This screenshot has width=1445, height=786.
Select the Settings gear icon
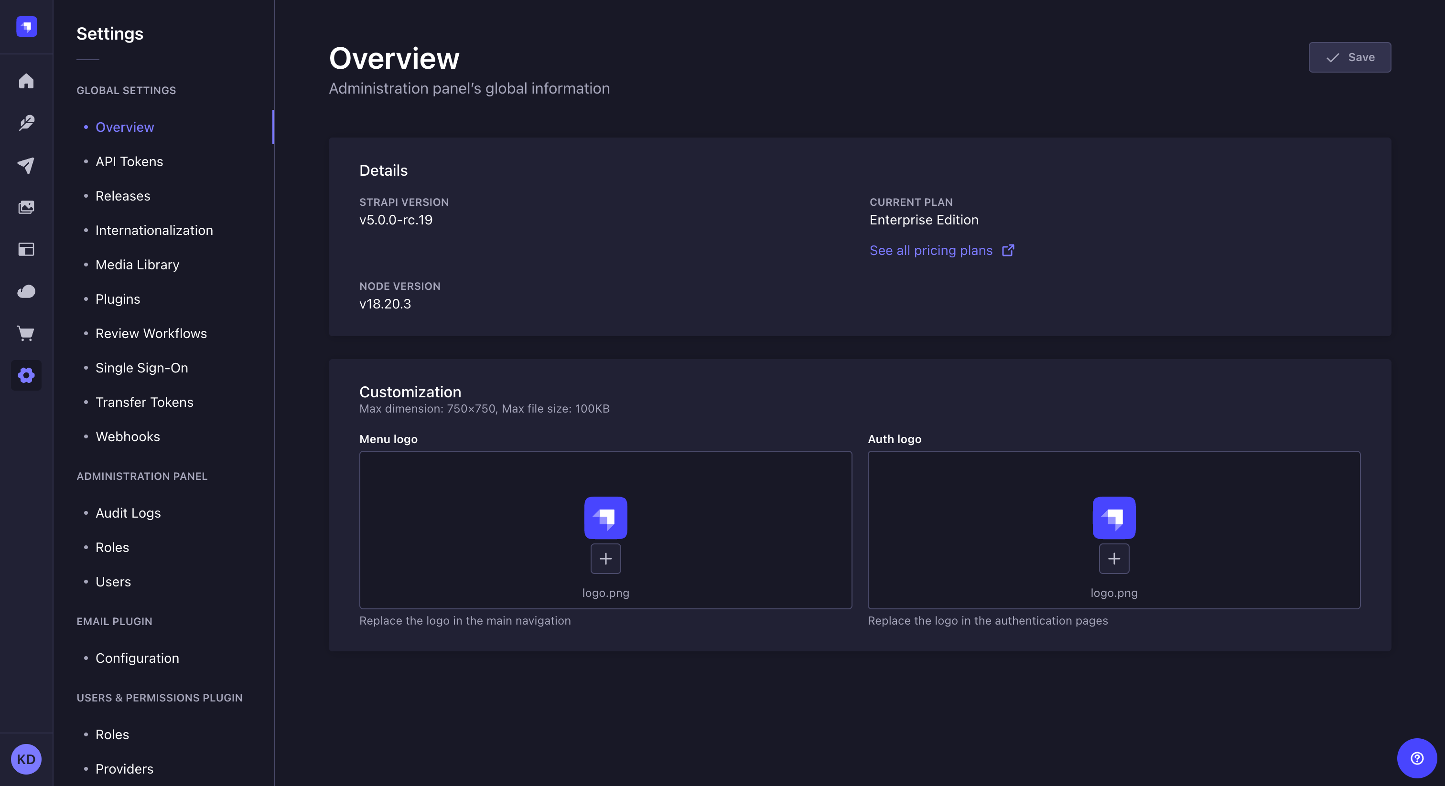(x=26, y=375)
